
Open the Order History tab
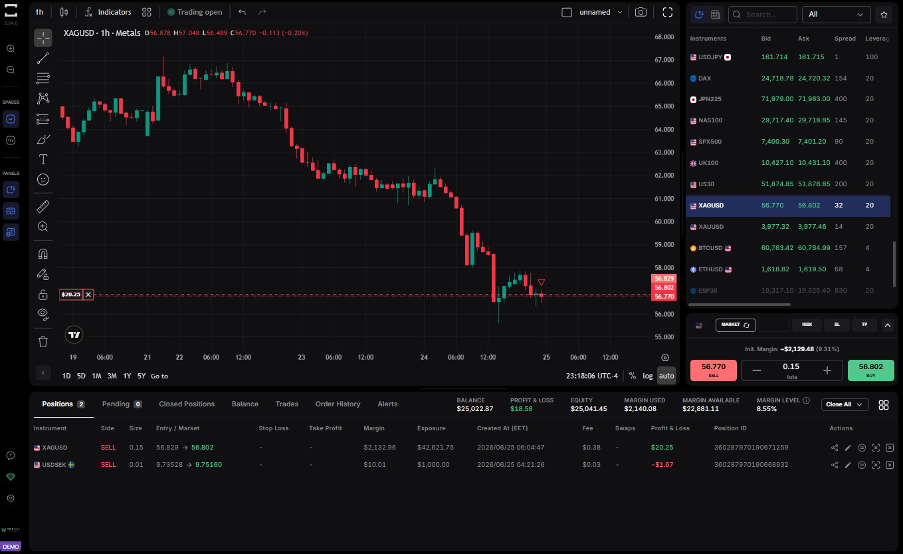338,404
